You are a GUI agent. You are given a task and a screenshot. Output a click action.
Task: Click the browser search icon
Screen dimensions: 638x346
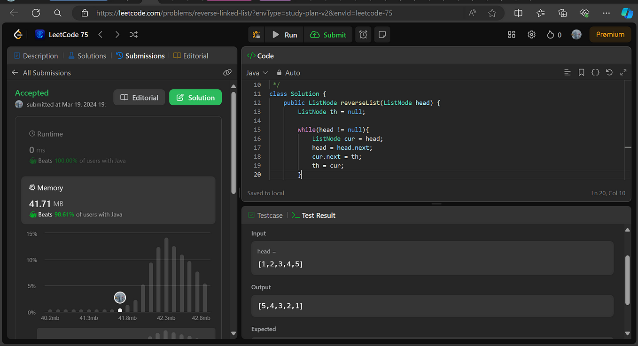[x=58, y=13]
